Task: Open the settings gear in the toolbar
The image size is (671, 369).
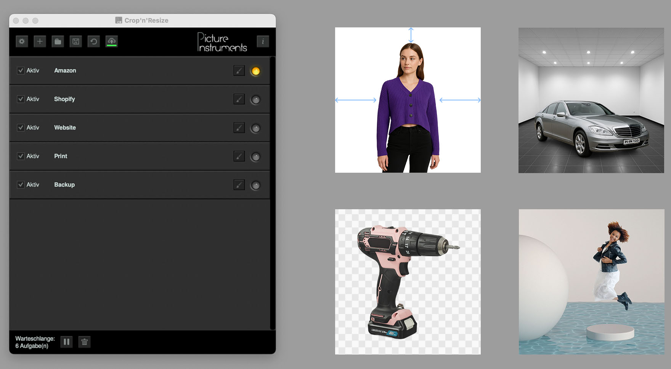Action: [x=22, y=41]
